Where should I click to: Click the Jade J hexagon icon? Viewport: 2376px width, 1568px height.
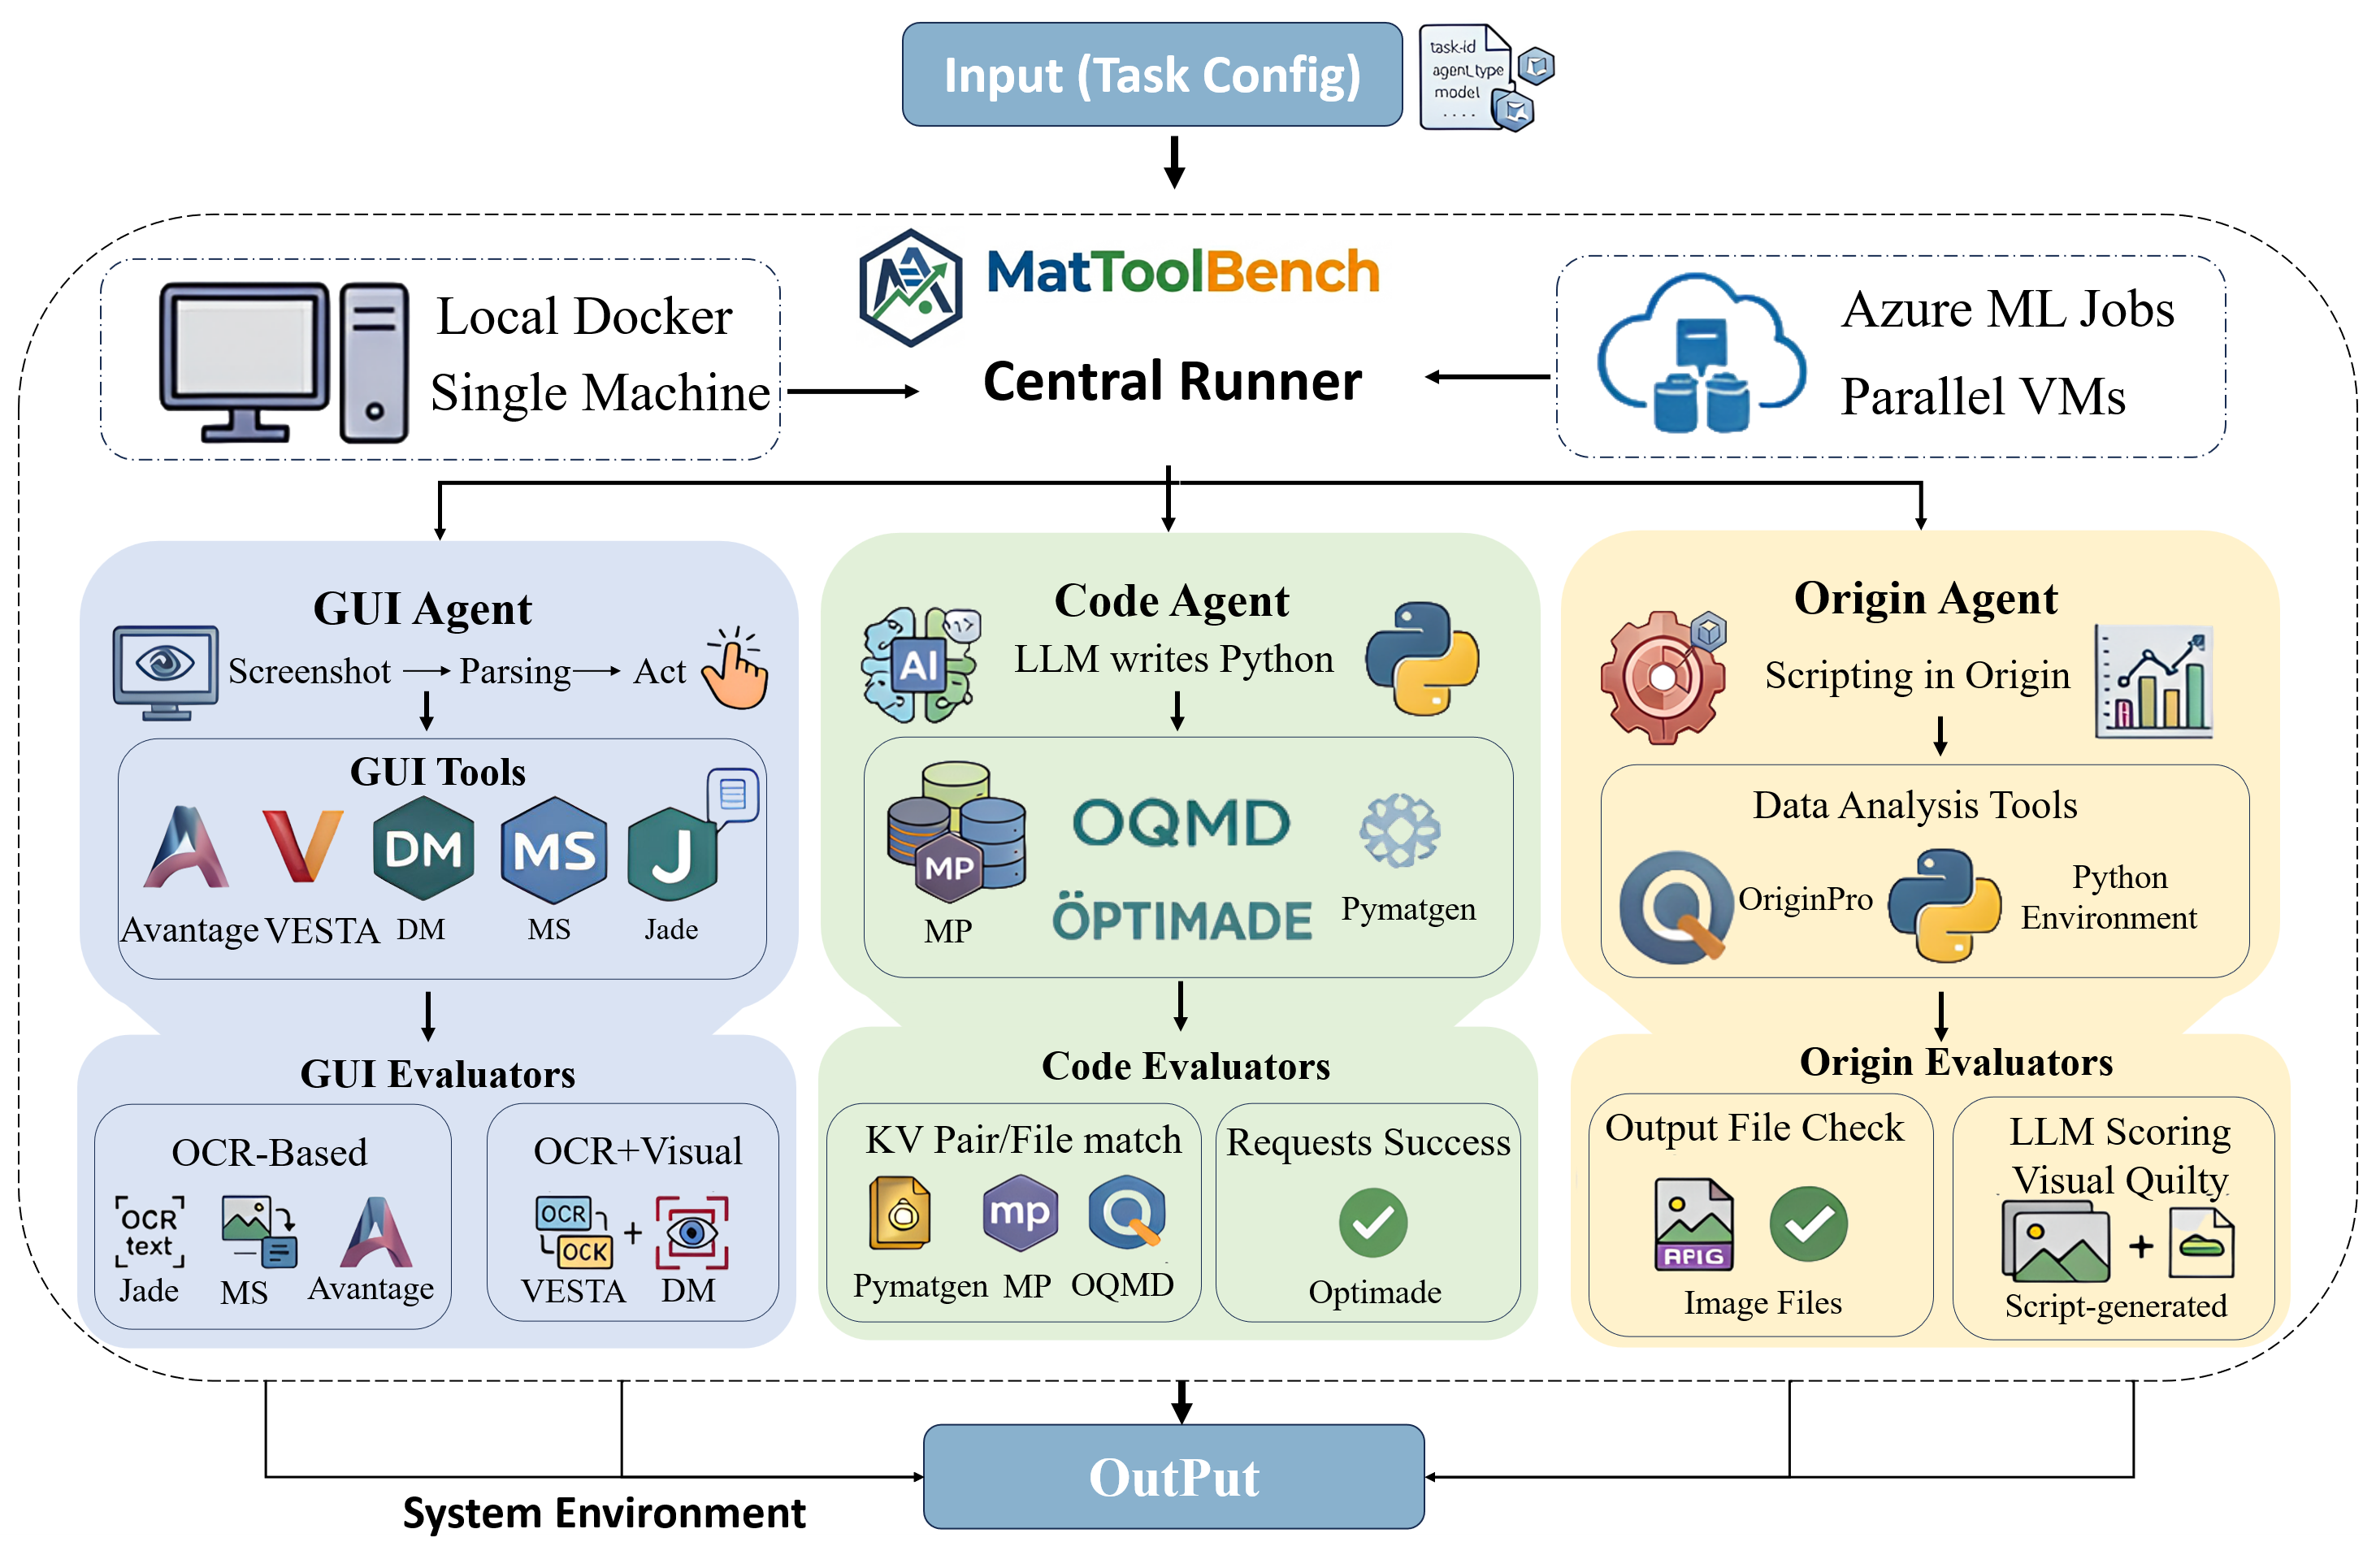point(672,854)
